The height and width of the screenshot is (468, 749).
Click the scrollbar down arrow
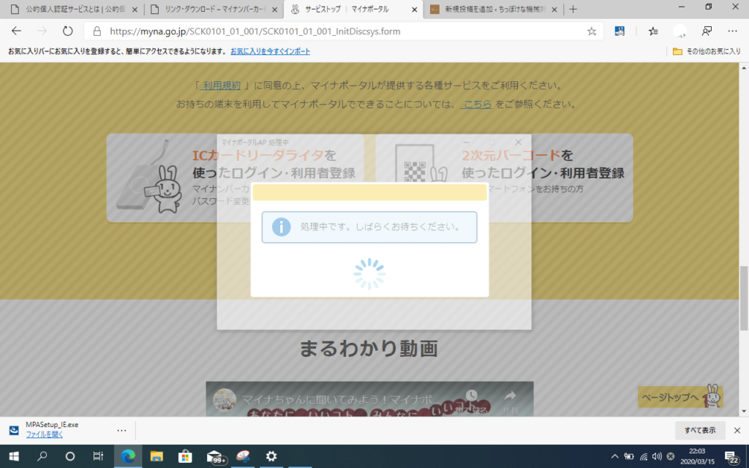(x=744, y=411)
